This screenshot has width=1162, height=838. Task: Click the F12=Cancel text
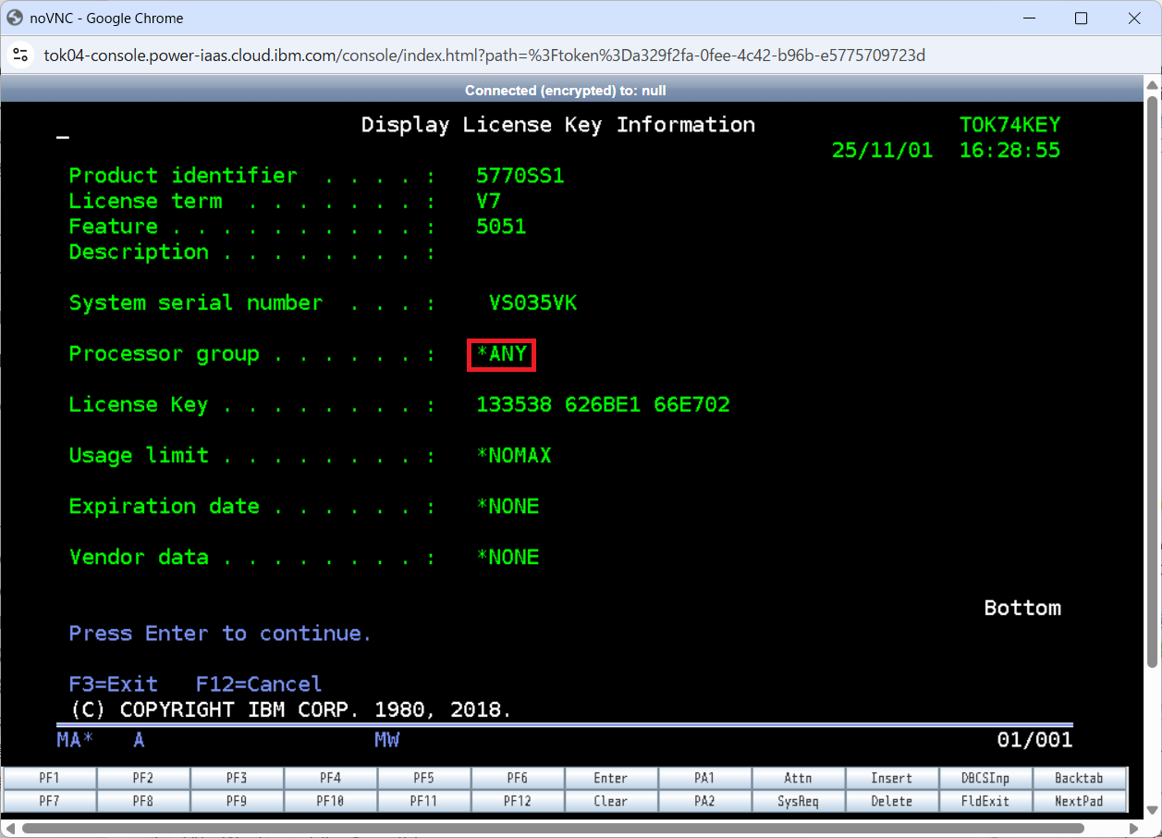[x=259, y=684]
